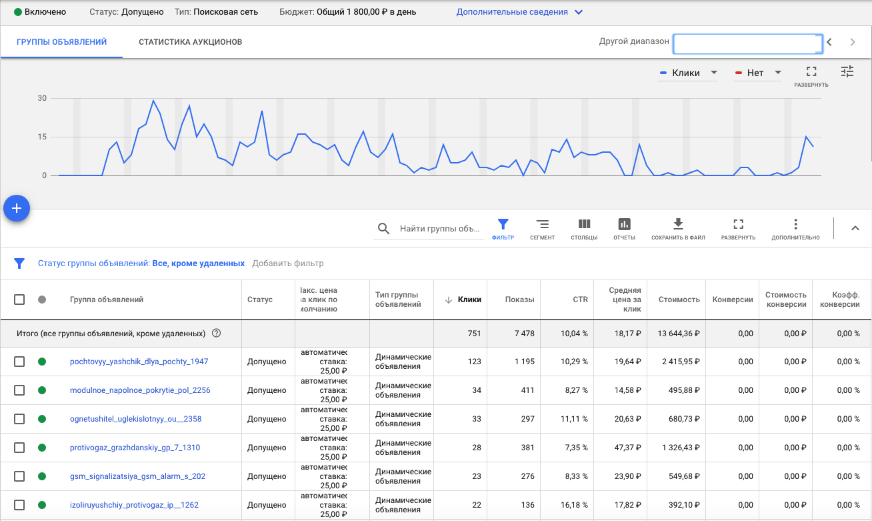Viewport: 872px width, 521px height.
Task: Click green status dot for ognetushitel row
Action: [42, 419]
